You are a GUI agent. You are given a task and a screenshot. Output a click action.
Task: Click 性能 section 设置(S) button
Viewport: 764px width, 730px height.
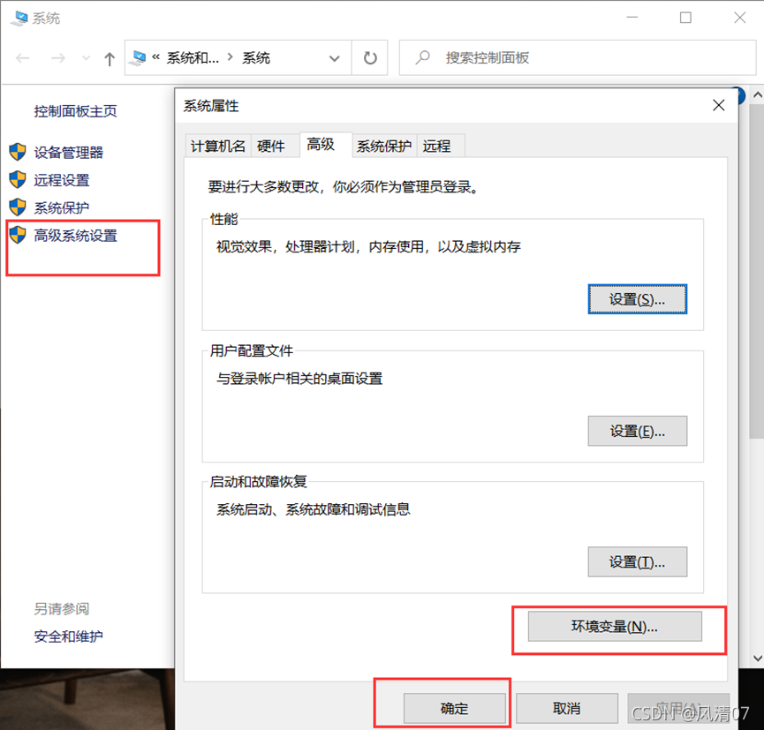point(637,299)
